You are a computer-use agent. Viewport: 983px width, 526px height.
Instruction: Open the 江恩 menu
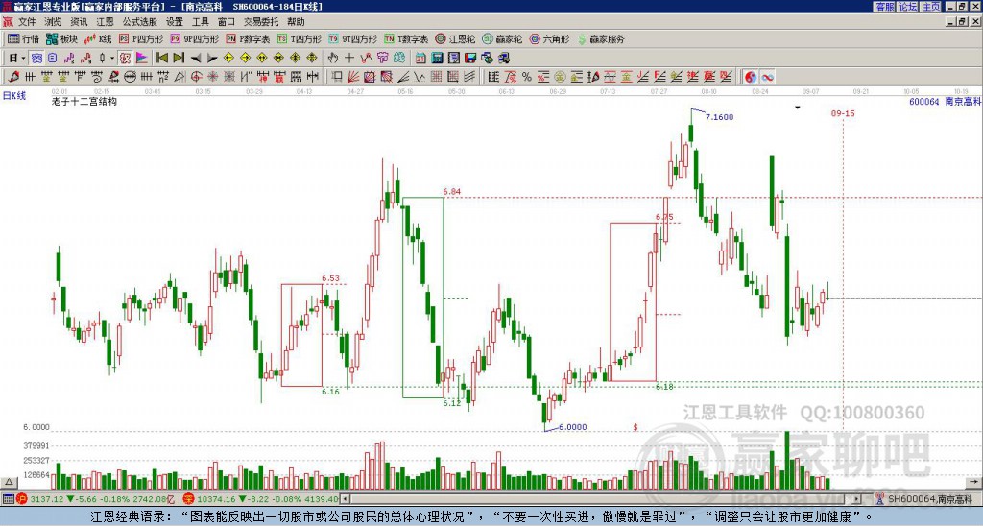[x=105, y=22]
